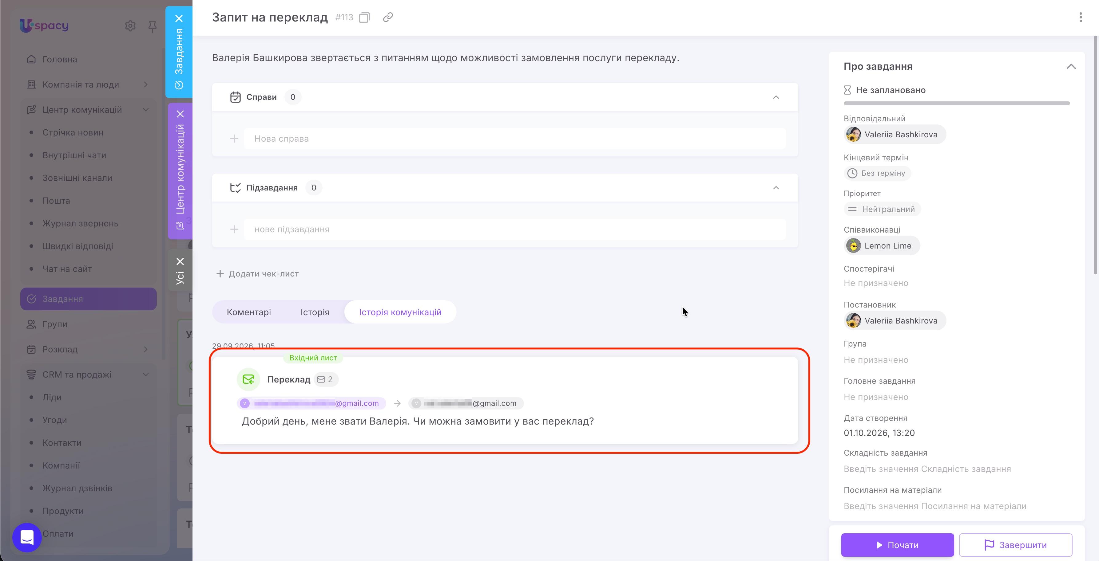
Task: Collapse the Справи section chevron
Action: [x=776, y=97]
